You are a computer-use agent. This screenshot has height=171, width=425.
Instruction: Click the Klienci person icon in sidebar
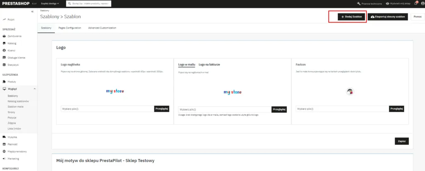tap(4, 51)
